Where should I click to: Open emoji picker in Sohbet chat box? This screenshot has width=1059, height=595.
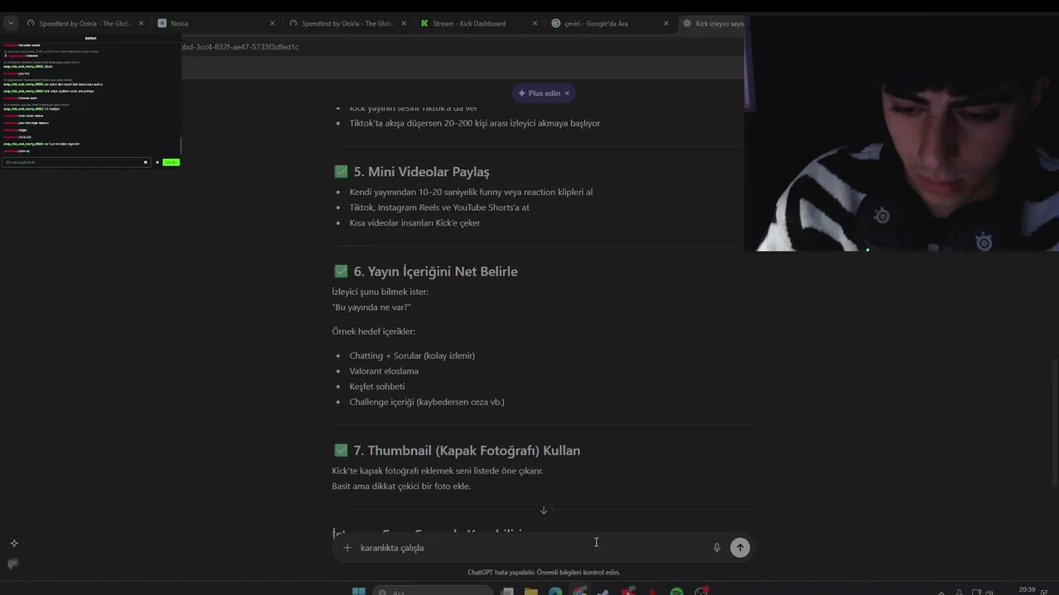(146, 162)
